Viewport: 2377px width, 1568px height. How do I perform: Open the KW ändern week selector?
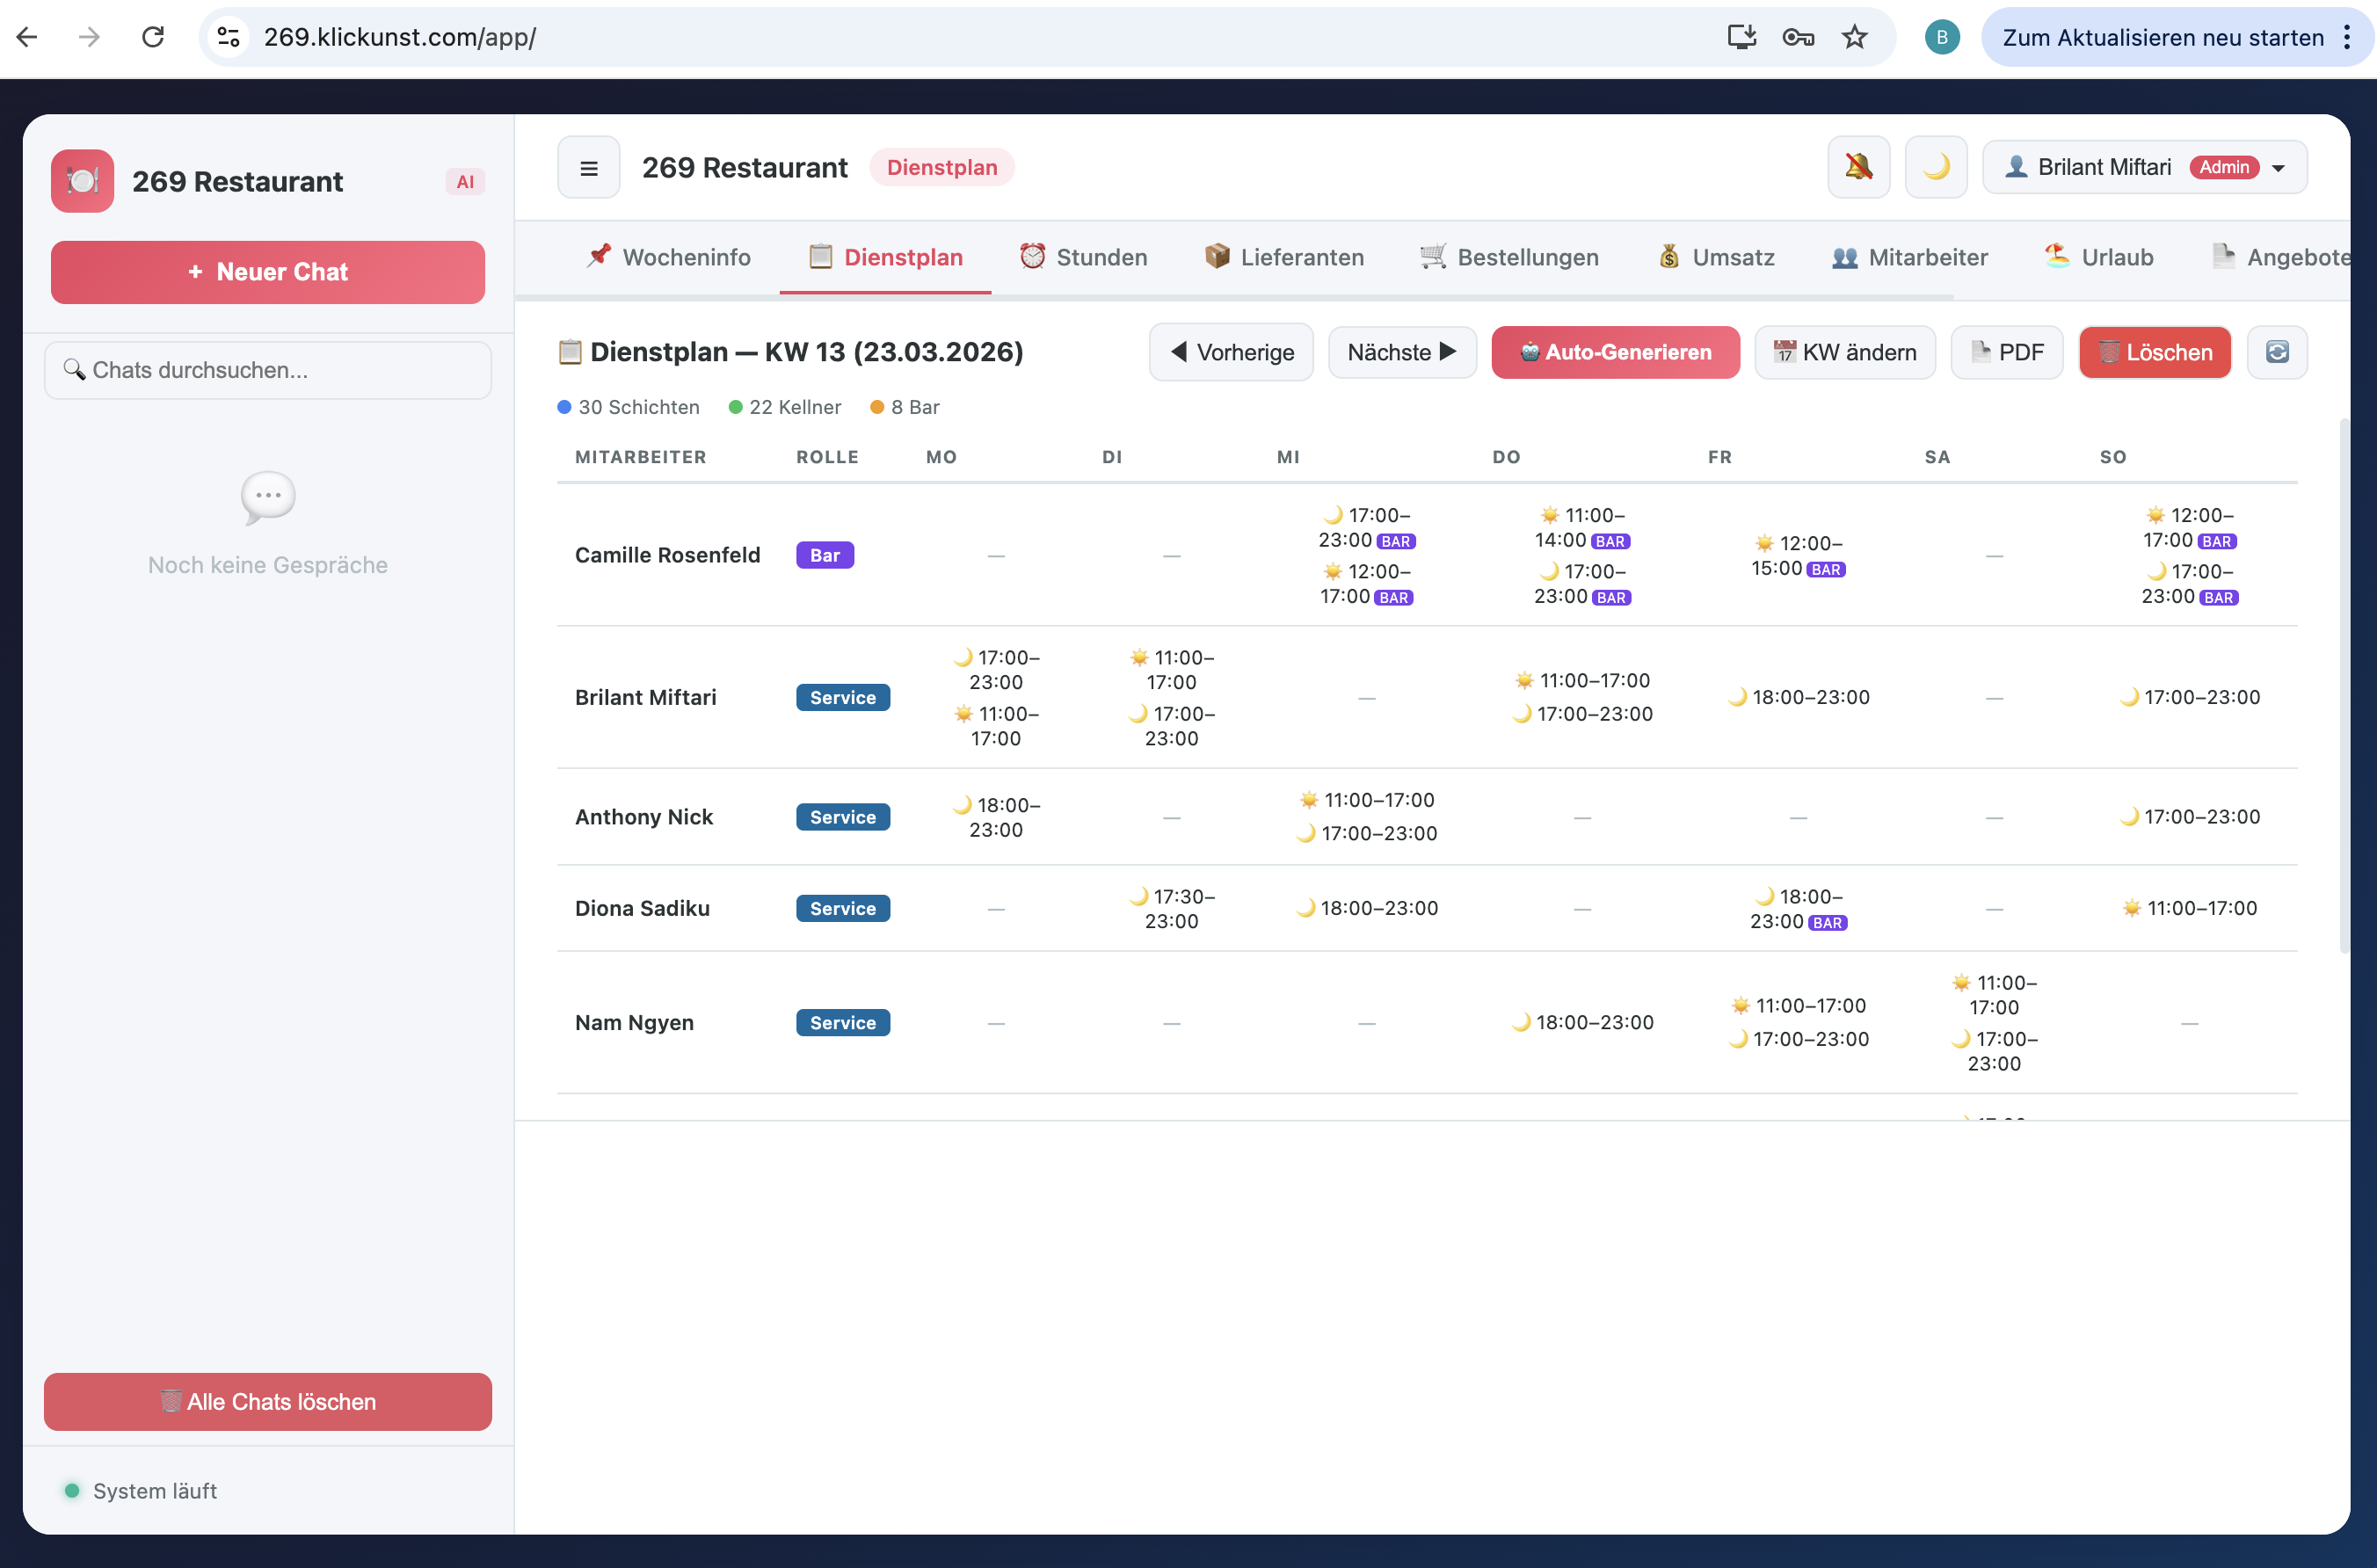[1844, 352]
